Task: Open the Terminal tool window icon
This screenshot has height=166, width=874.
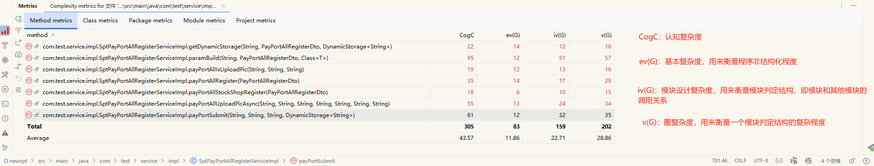Action: pyautogui.click(x=5, y=104)
